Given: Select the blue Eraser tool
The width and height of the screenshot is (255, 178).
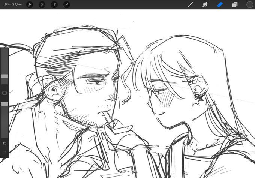Looking at the screenshot, I should click(220, 5).
